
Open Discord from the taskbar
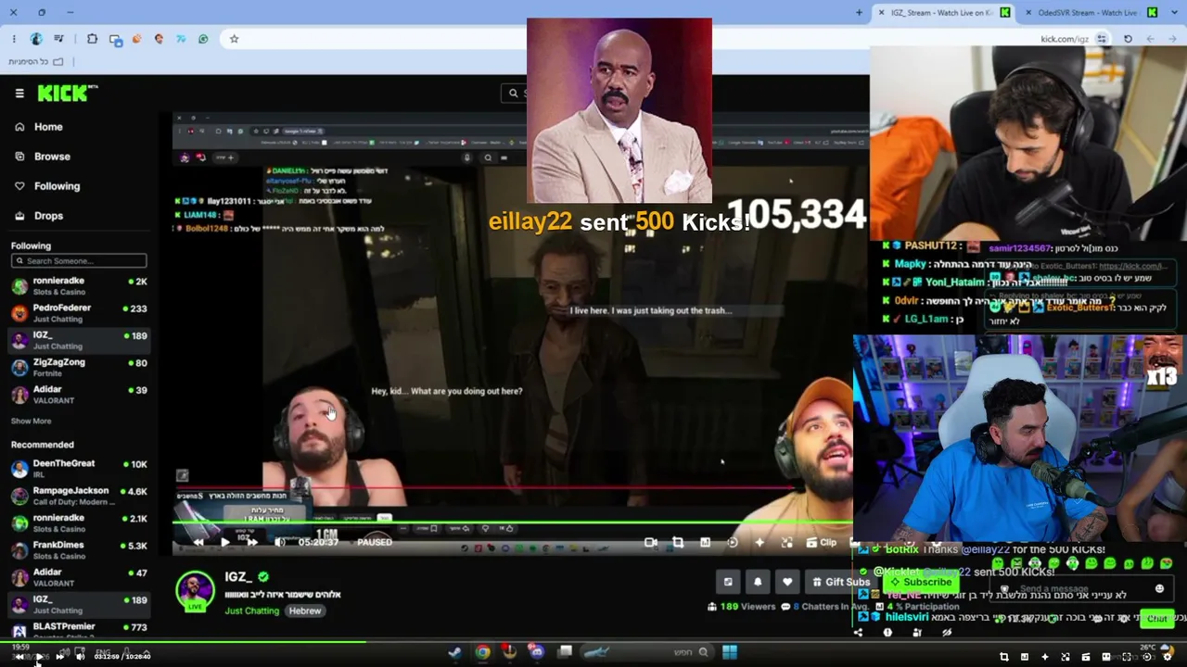(536, 653)
